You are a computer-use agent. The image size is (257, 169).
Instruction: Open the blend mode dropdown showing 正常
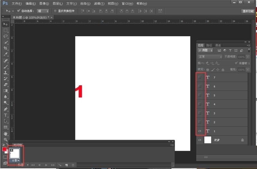210,56
